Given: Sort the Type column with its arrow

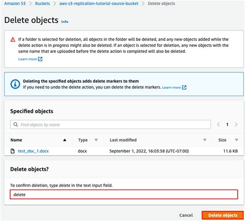Looking at the screenshot, I should 96,140.
